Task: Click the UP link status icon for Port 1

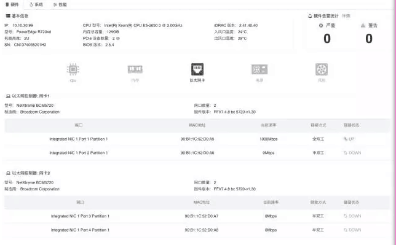Action: point(345,139)
